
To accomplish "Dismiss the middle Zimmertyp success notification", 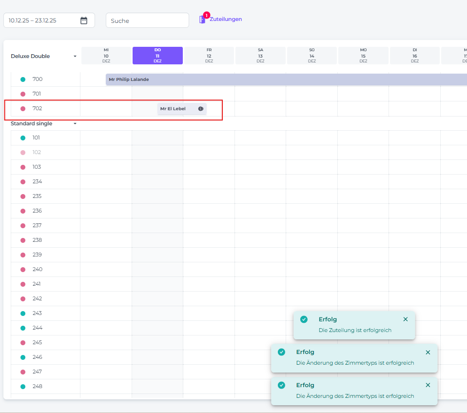I will coord(428,352).
